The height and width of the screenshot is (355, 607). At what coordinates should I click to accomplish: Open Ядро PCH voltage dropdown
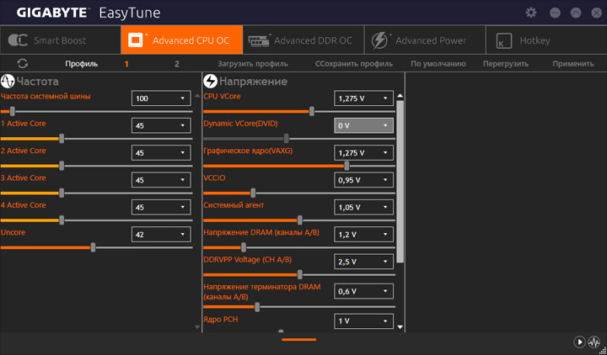[363, 321]
